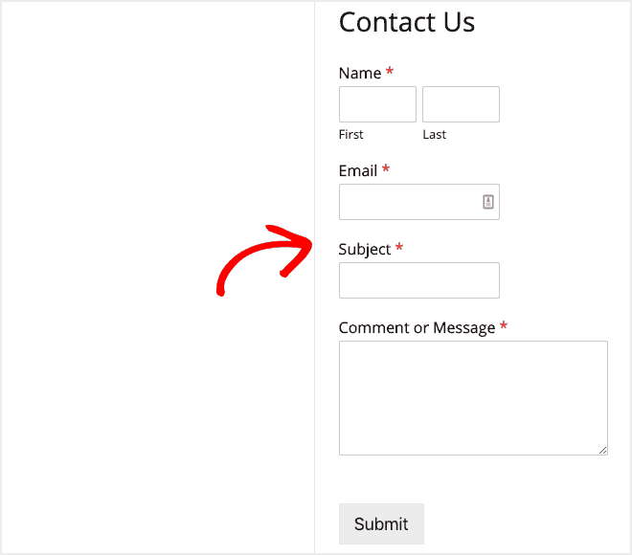
Task: Click the Contact Us heading
Action: tap(407, 22)
